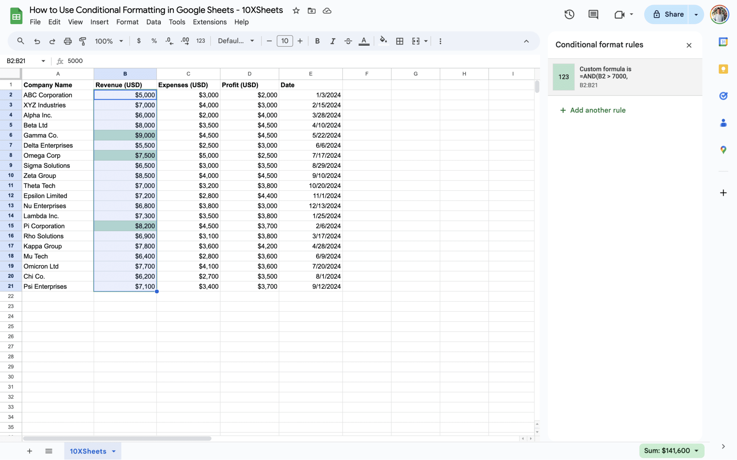
Task: Open the Google Maps side panel icon
Action: tap(723, 150)
